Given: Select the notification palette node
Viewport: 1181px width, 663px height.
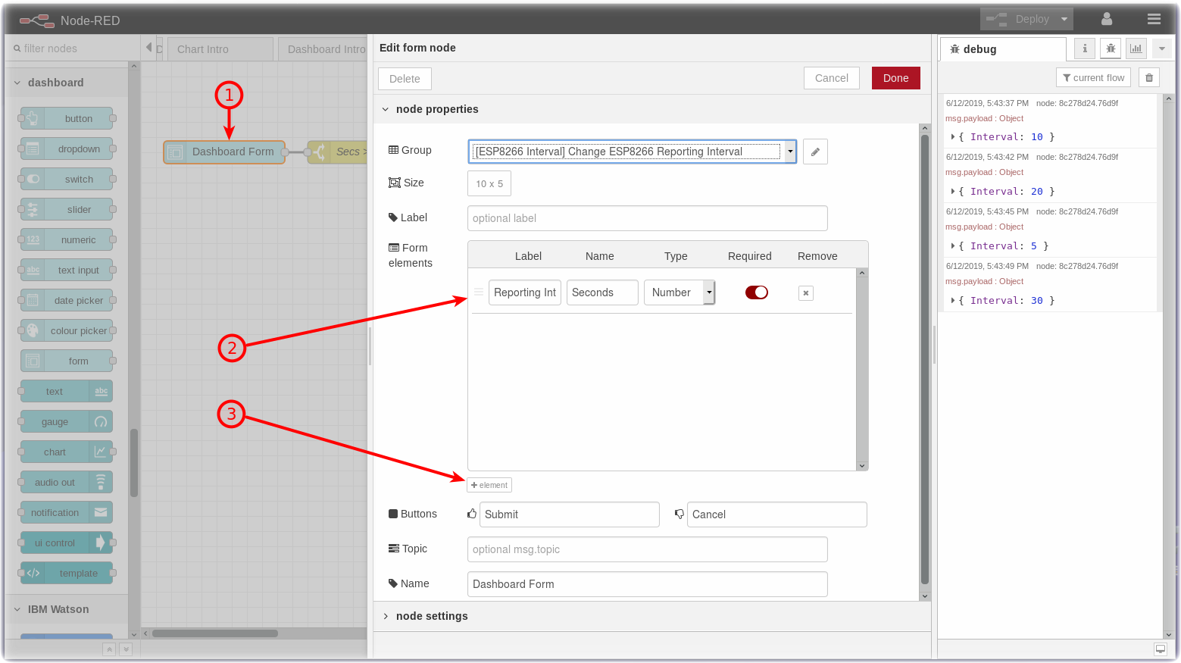Looking at the screenshot, I should click(67, 512).
